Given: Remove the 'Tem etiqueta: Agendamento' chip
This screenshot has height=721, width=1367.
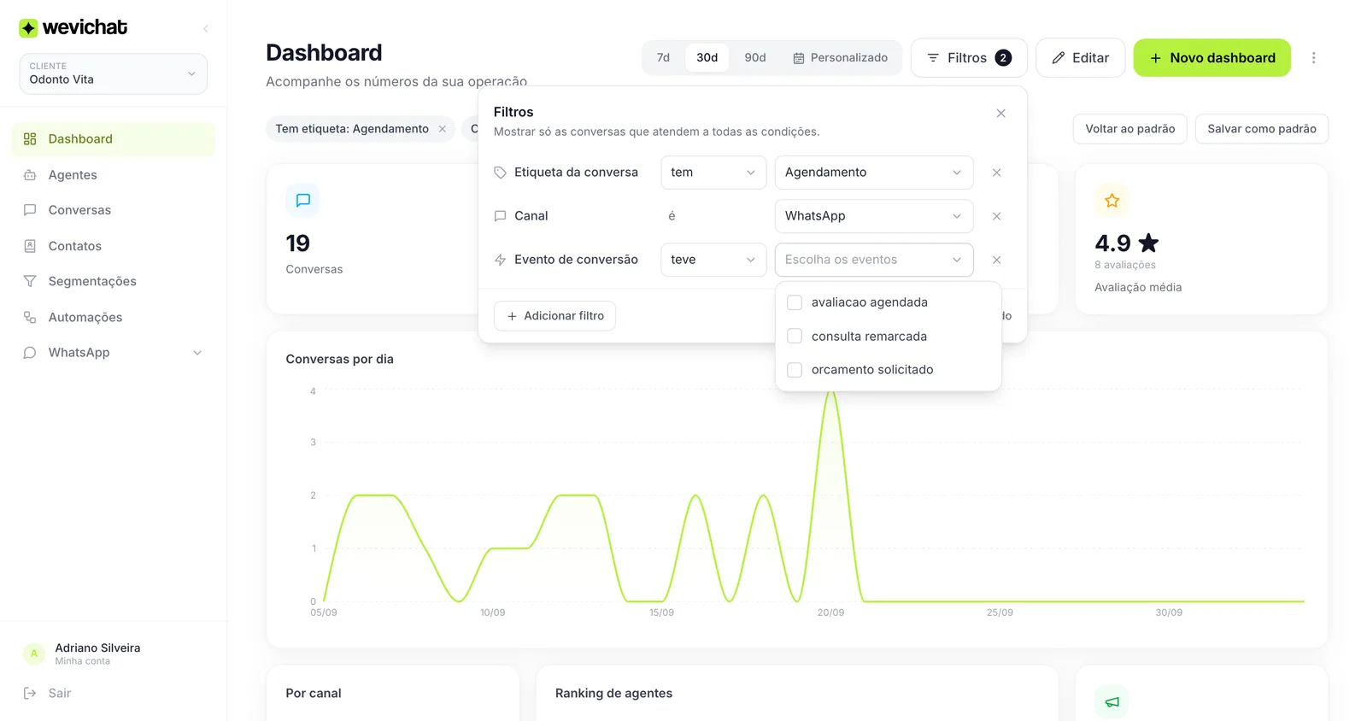Looking at the screenshot, I should [443, 129].
